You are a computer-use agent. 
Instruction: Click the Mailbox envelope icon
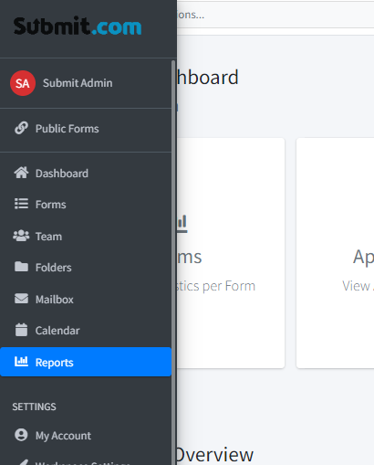click(21, 299)
